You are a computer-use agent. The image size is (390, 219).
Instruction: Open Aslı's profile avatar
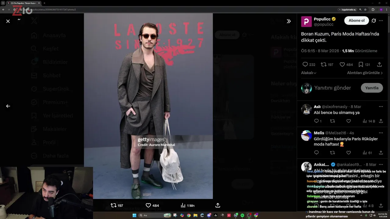pos(306,109)
